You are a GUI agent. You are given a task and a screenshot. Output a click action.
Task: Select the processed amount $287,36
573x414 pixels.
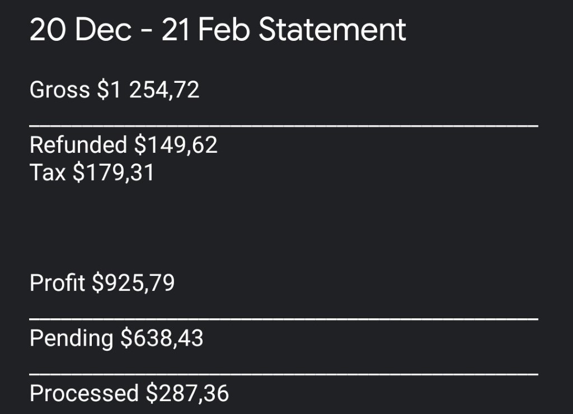187,393
